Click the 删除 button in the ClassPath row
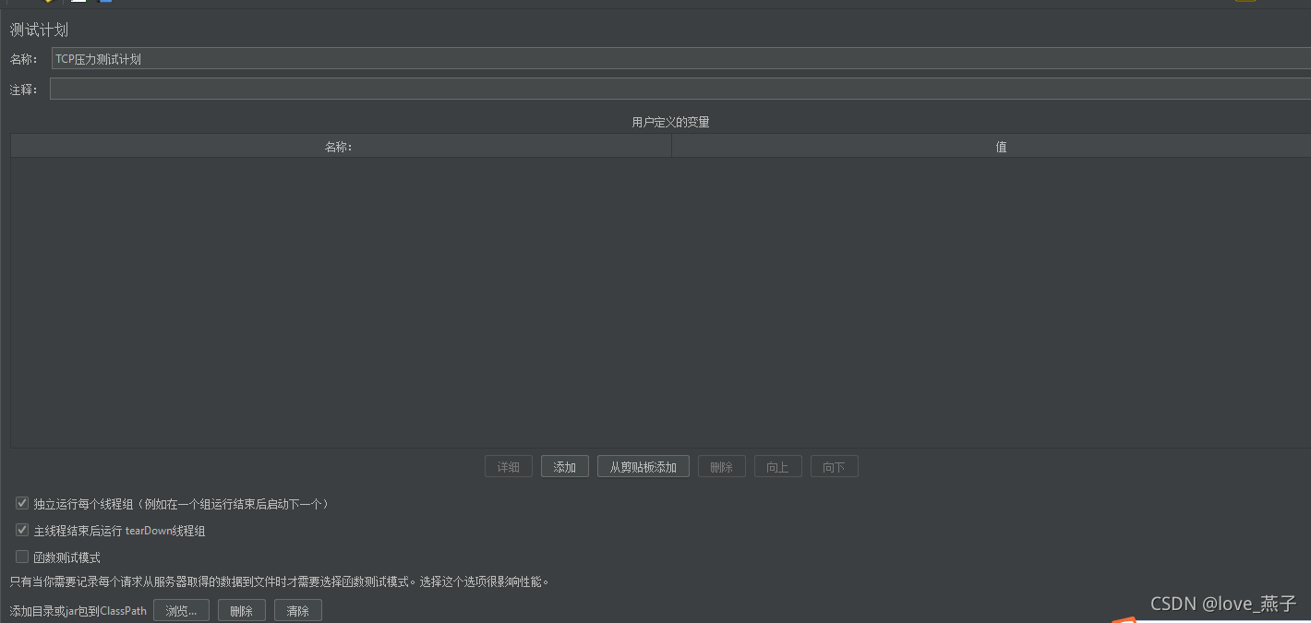Screen dimensions: 1311x623 pyautogui.click(x=242, y=610)
